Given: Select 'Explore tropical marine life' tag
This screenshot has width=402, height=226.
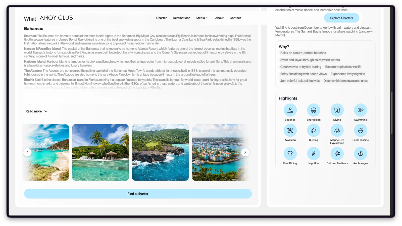Looking at the screenshot, I should 343,67.
